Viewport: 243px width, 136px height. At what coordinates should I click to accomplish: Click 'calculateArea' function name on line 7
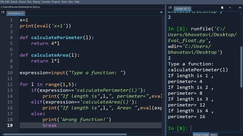pos(50,55)
